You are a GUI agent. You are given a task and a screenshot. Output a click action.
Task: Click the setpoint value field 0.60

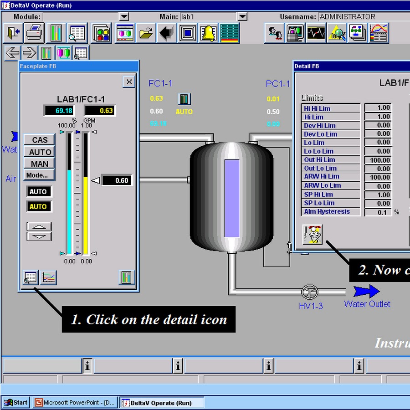[x=116, y=180]
